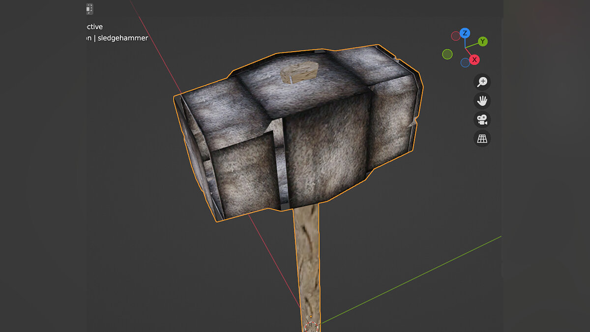
Task: Toggle perspective/orthographic grid button
Action: [x=482, y=139]
